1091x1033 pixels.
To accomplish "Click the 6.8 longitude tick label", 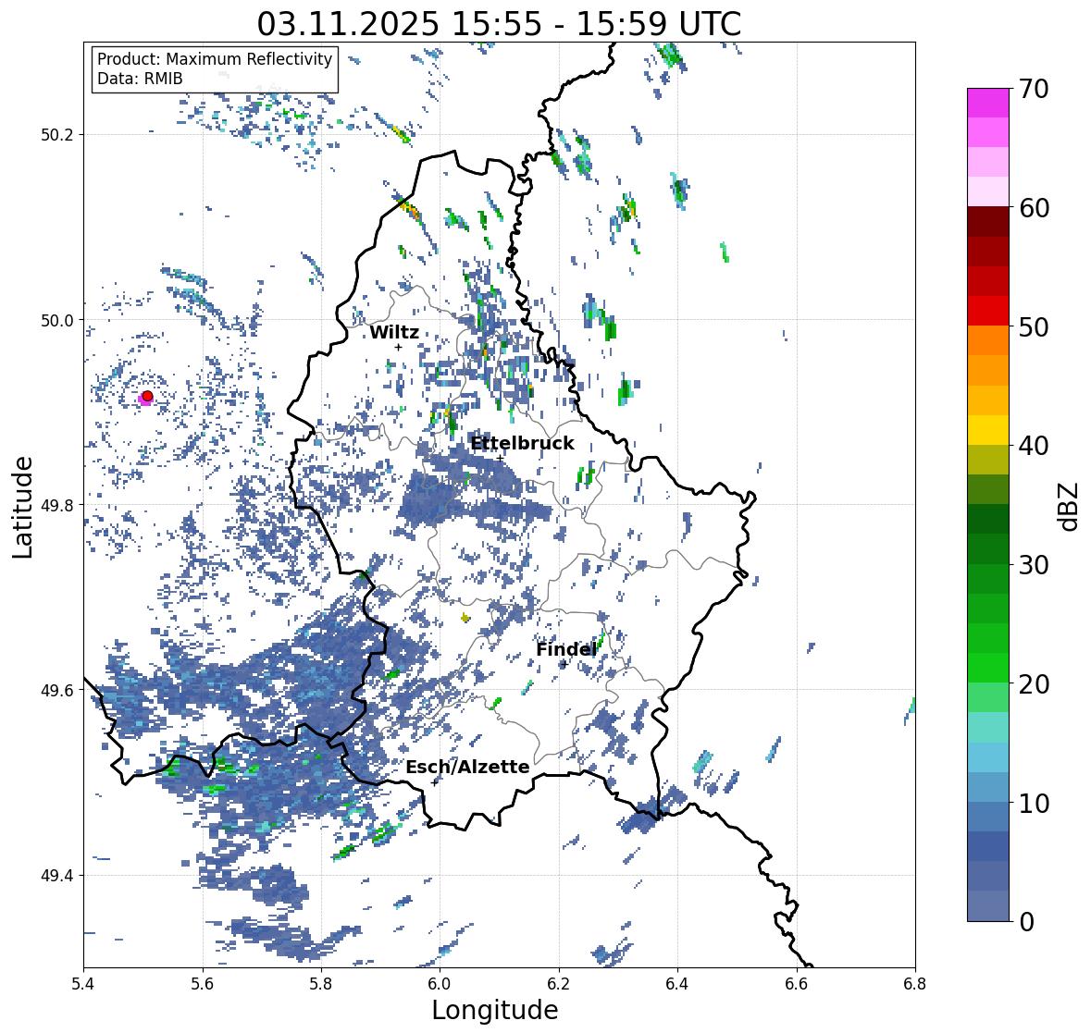I will point(915,984).
